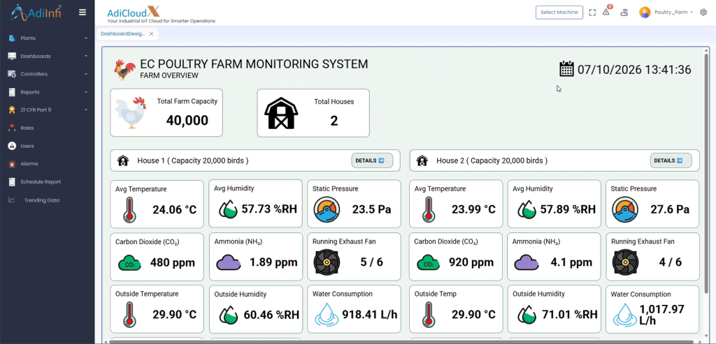Viewport: 716px width, 344px height.
Task: Click the Alarms sidebar icon
Action: pos(12,163)
